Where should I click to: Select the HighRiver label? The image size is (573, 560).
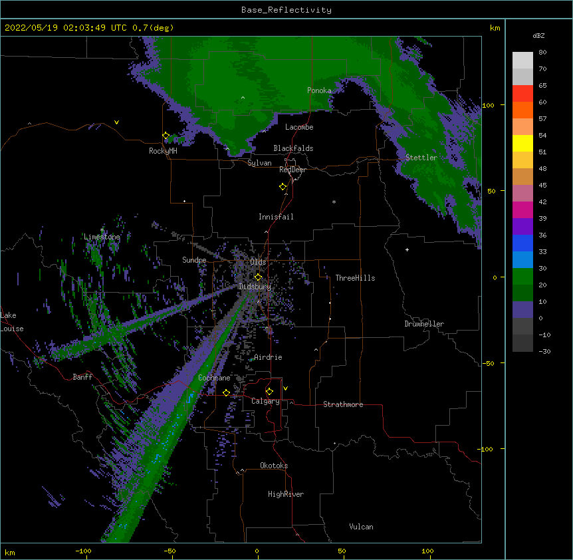286,494
